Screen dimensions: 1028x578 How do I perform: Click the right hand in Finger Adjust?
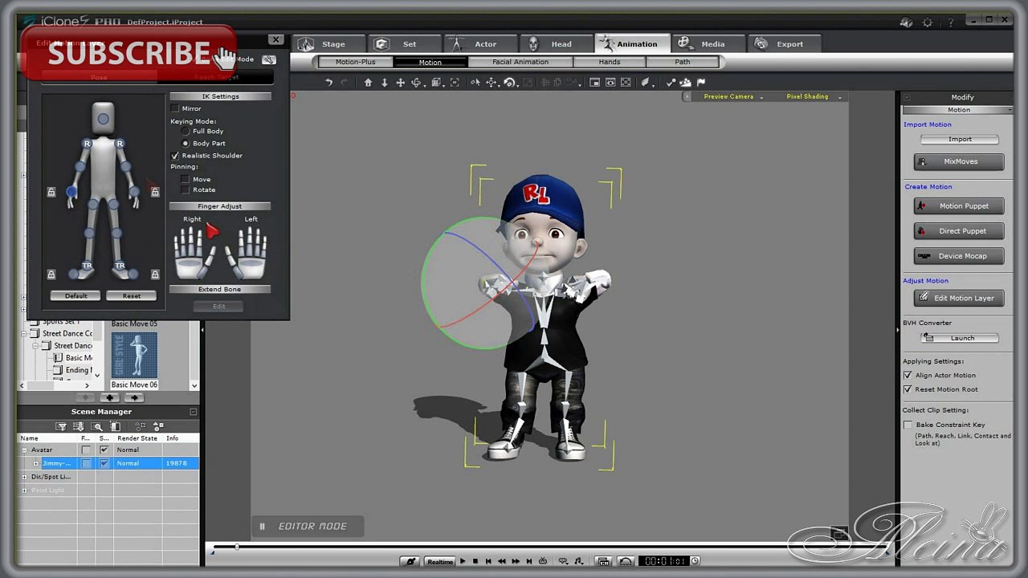(194, 252)
